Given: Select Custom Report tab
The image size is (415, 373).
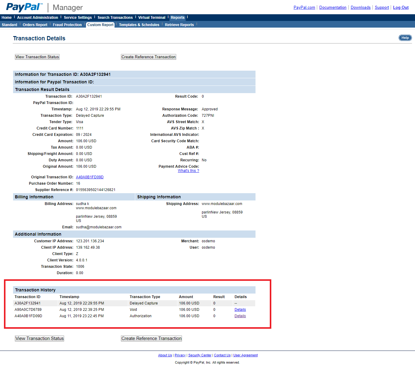Looking at the screenshot, I should point(100,25).
